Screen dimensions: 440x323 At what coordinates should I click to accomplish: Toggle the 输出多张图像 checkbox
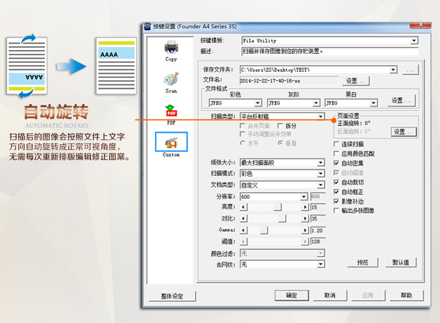pos(336,210)
